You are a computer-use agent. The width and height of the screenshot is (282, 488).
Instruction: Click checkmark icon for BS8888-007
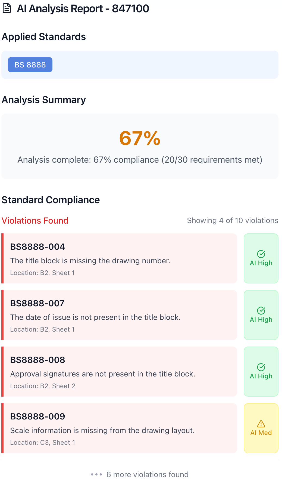click(x=261, y=311)
